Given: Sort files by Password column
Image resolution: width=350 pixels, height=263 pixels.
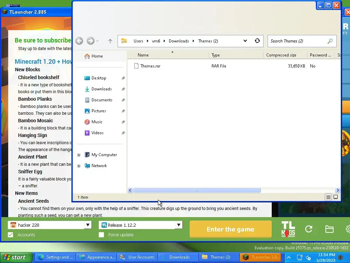Looking at the screenshot, I should tap(320, 55).
